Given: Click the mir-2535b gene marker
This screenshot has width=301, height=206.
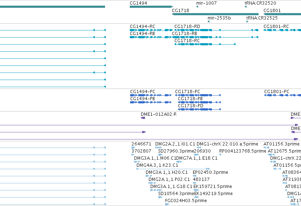Looking at the screenshot, I should (208, 22).
